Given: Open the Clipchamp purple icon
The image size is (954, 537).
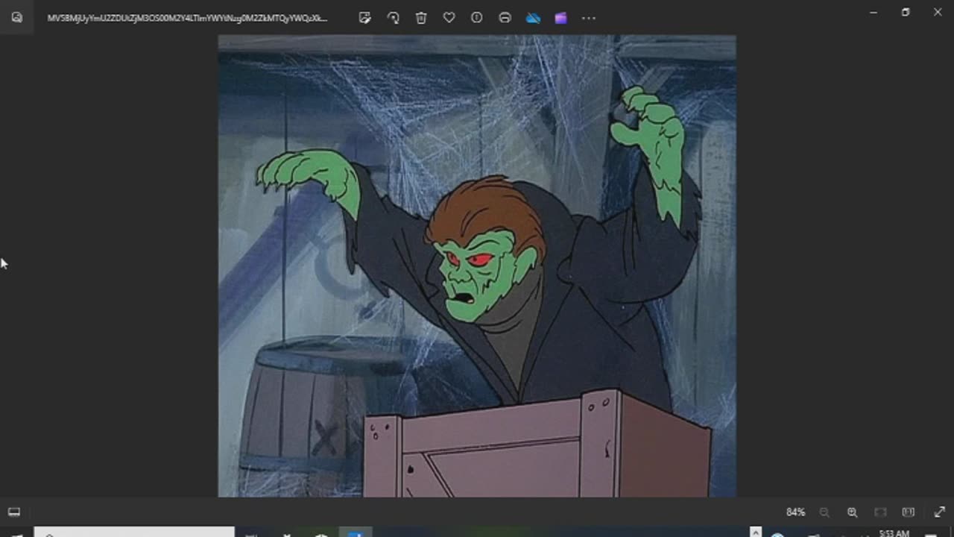Looking at the screenshot, I should pos(560,18).
